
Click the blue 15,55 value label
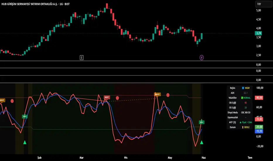tap(259, 131)
